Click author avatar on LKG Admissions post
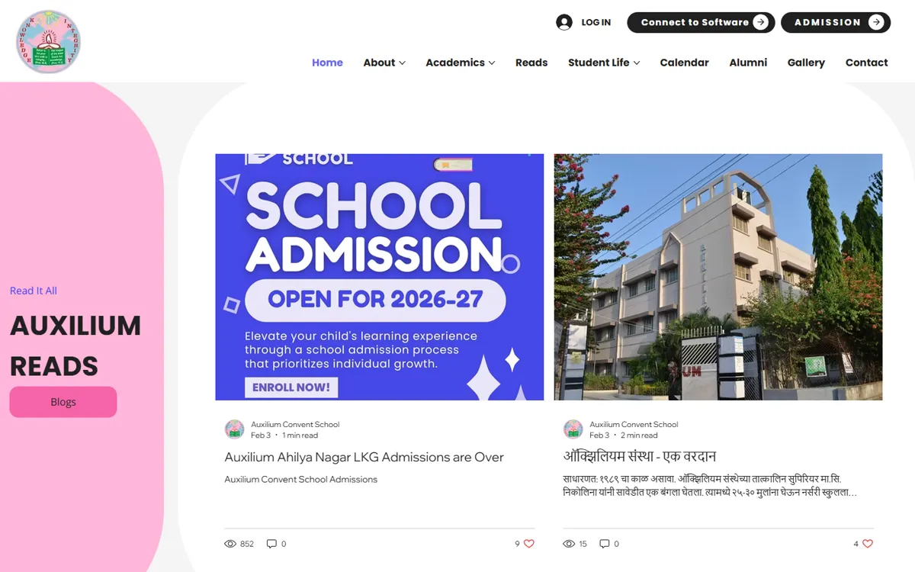The width and height of the screenshot is (915, 572). [x=234, y=429]
